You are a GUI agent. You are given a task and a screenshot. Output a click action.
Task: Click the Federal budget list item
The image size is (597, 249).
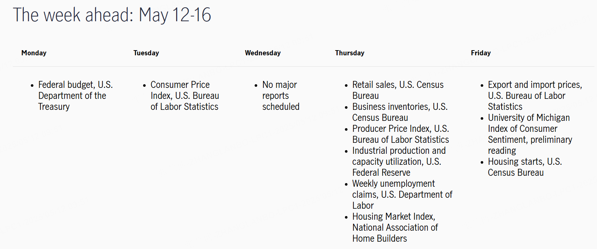[x=75, y=85]
